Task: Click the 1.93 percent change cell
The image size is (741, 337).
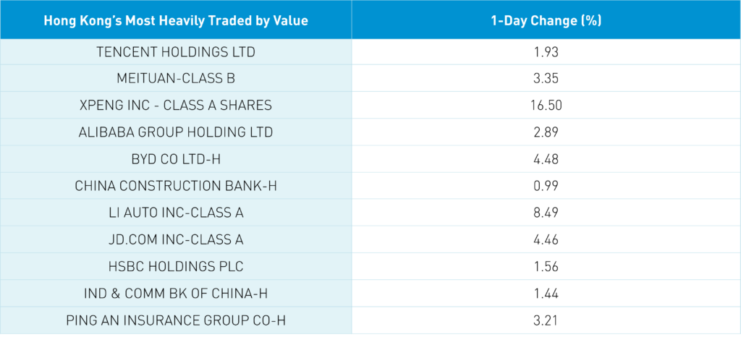Action: coord(546,52)
